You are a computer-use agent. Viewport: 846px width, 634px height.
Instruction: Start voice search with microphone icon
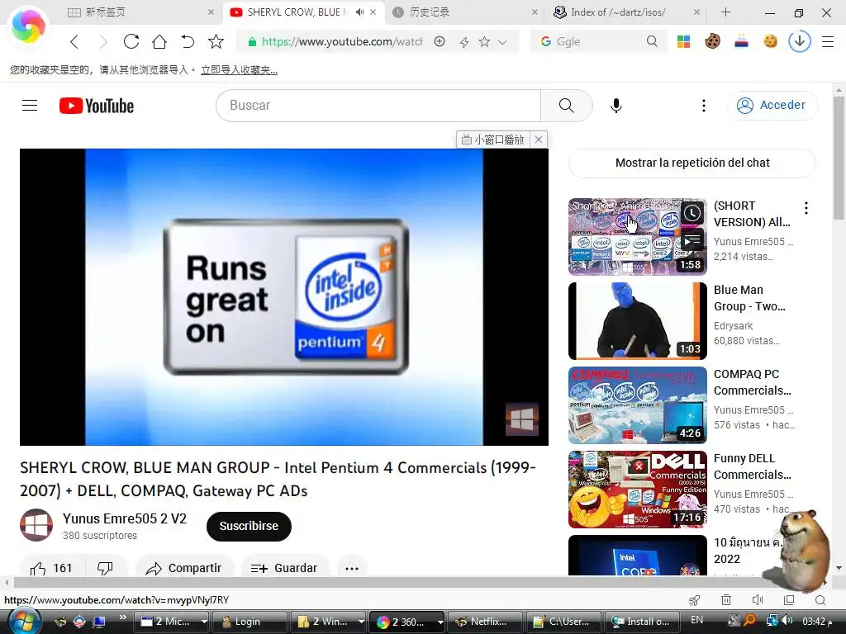click(616, 105)
